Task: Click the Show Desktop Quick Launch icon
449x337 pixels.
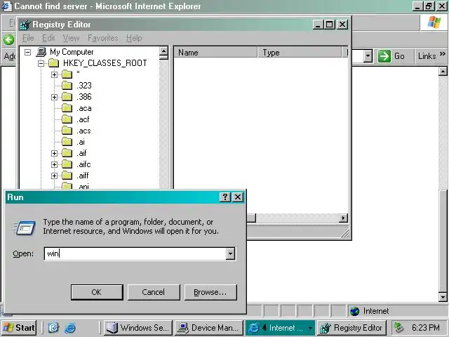Action: click(53, 328)
